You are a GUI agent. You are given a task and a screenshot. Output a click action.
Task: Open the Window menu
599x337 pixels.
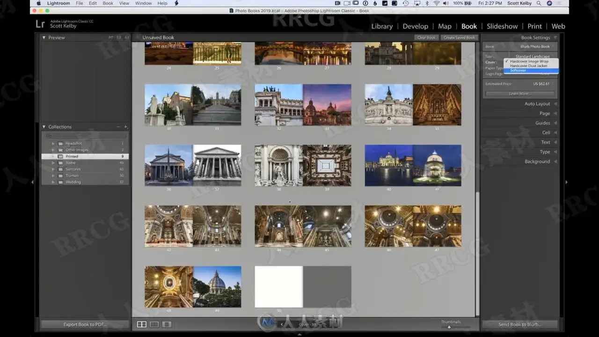click(143, 3)
